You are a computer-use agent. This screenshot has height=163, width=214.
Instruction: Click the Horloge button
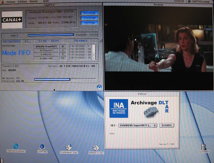click(x=90, y=23)
